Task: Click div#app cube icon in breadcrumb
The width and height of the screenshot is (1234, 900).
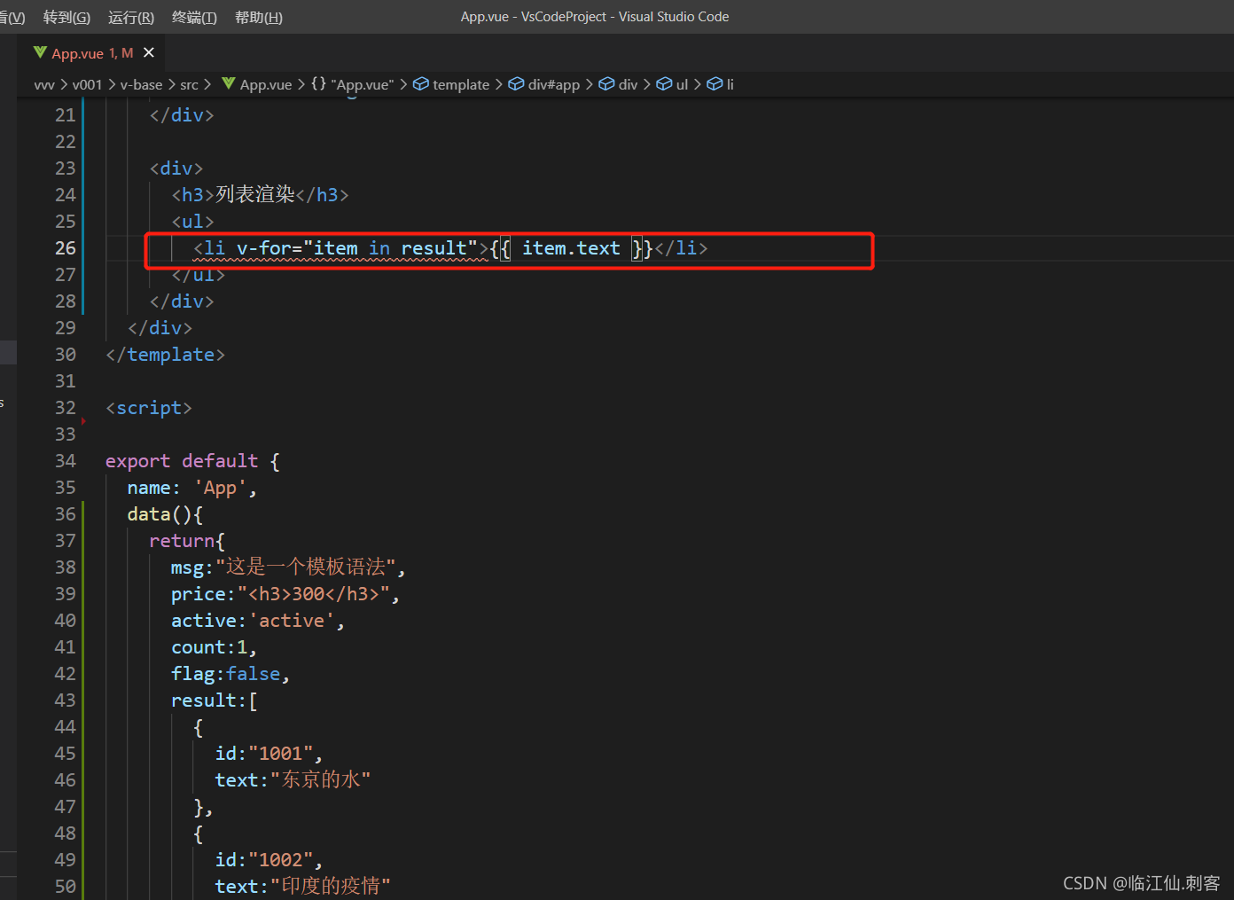Action: point(516,83)
